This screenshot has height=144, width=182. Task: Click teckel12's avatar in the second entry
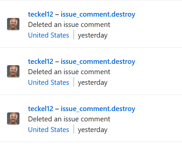(x=13, y=71)
